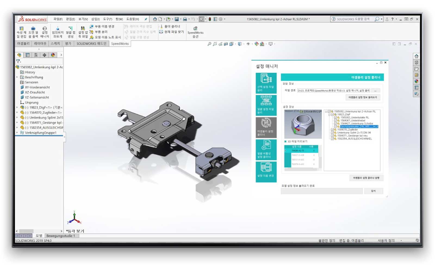Click the Rebuild traffic light icon
This screenshot has width=435, height=272.
[210, 19]
